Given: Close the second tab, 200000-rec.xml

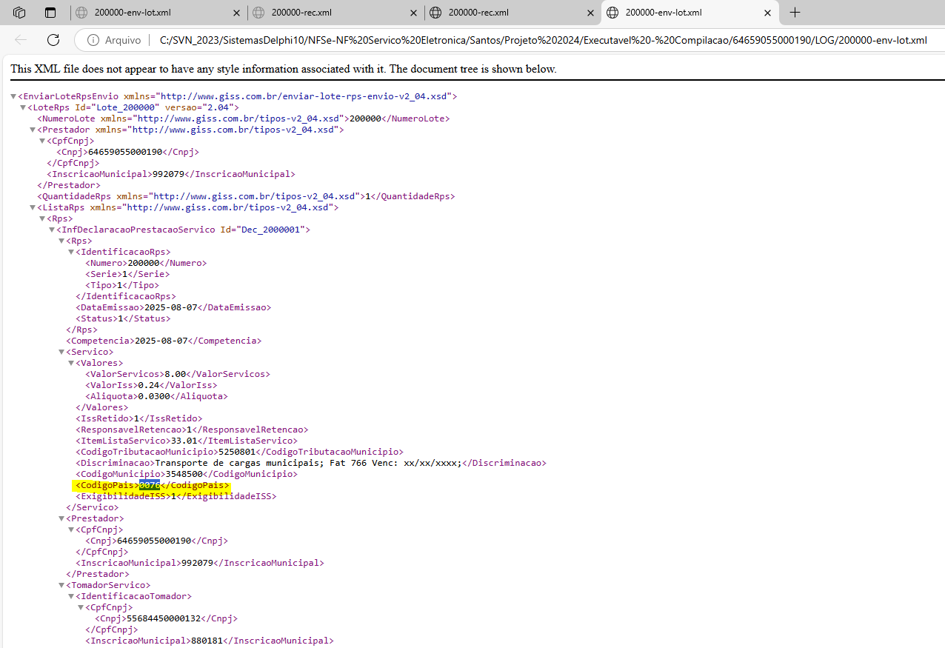Looking at the screenshot, I should pyautogui.click(x=413, y=13).
